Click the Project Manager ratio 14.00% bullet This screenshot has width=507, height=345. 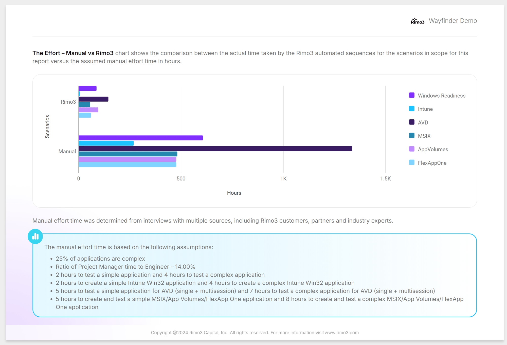pos(125,267)
